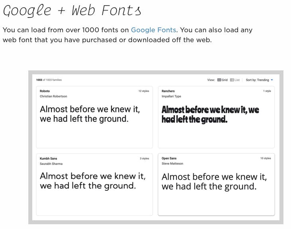
Task: Click the Roboto font name
Action: pos(45,91)
